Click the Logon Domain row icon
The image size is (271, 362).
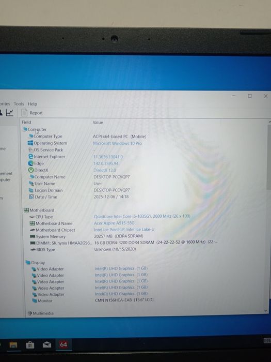click(x=31, y=190)
